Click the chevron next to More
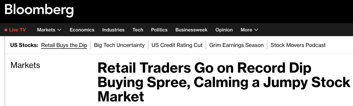The height and width of the screenshot is (106, 353). pyautogui.click(x=256, y=30)
